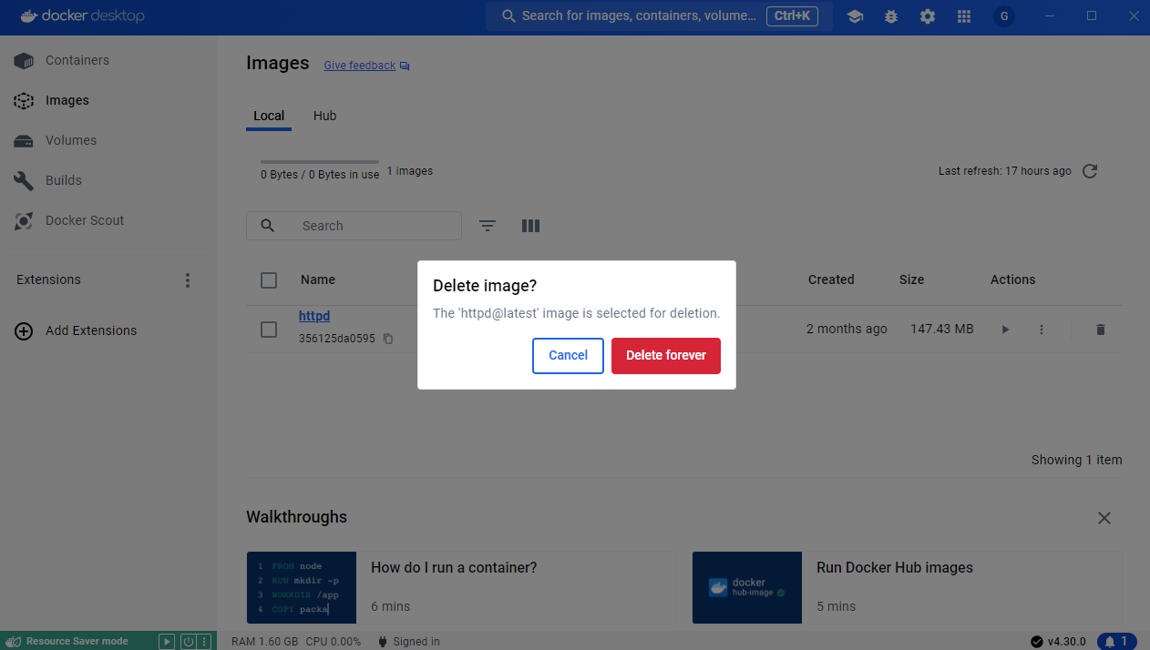Click the Builds wrench icon

(24, 180)
